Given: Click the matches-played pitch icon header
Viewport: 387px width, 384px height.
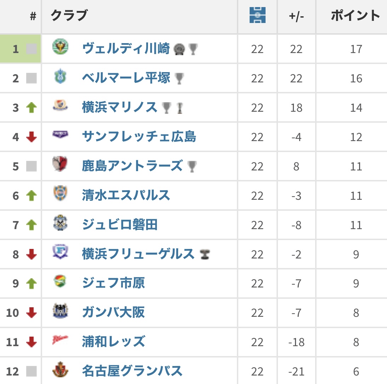Looking at the screenshot, I should [x=257, y=16].
